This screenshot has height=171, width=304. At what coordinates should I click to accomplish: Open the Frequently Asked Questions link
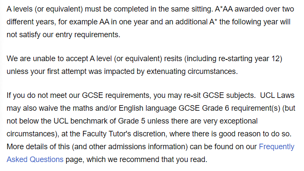276,147
